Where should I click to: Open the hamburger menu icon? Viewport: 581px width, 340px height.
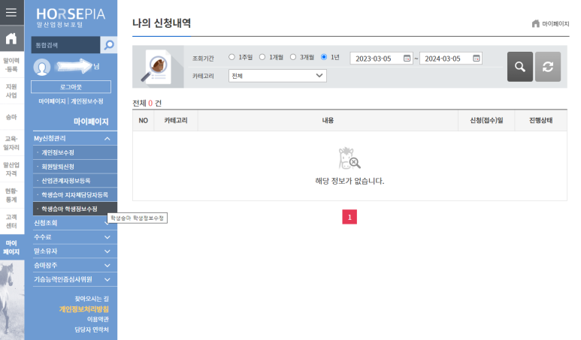(x=11, y=12)
